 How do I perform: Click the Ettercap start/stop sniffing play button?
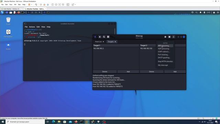(100, 37)
